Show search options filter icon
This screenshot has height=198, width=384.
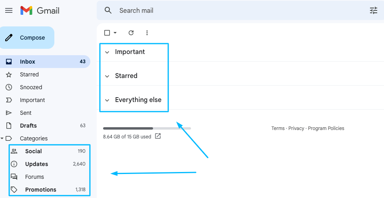pyautogui.click(x=374, y=10)
